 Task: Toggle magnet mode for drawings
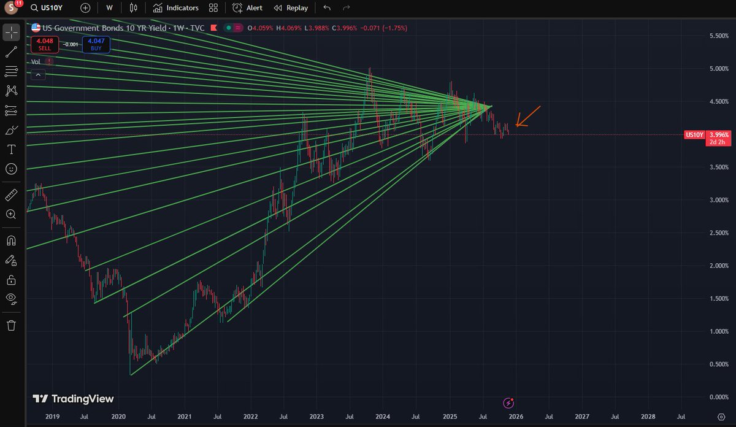pyautogui.click(x=11, y=240)
